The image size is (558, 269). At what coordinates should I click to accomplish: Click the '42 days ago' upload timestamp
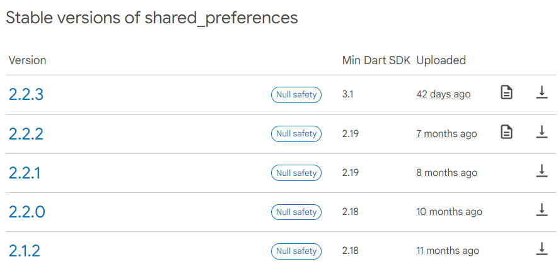(x=443, y=94)
